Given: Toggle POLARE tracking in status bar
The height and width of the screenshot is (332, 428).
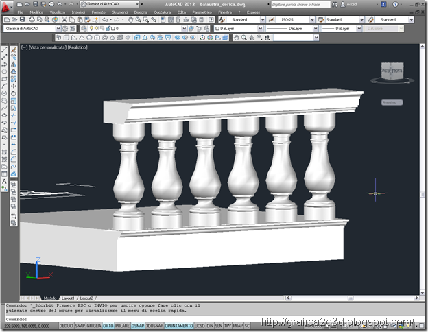Looking at the screenshot, I should click(122, 326).
